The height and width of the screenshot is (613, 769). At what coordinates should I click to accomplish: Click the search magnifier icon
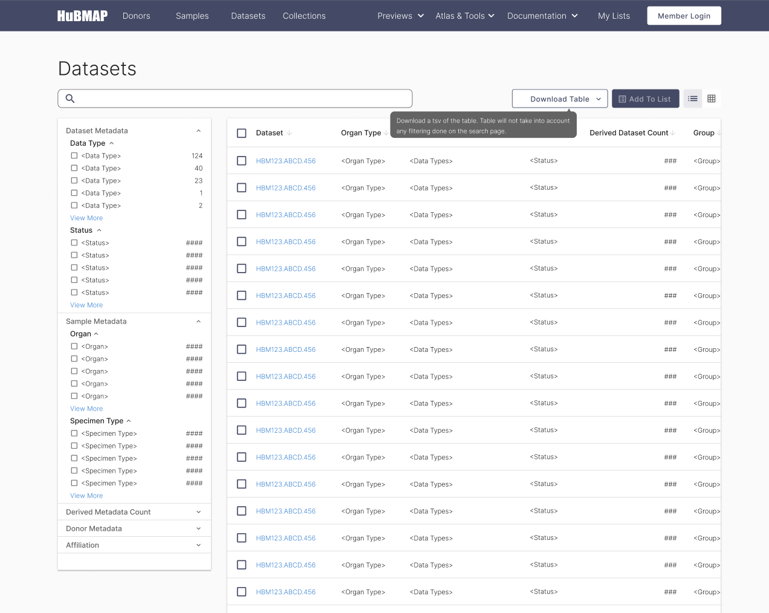70,98
